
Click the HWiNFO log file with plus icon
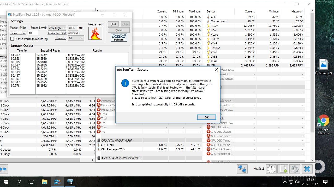tap(283, 169)
